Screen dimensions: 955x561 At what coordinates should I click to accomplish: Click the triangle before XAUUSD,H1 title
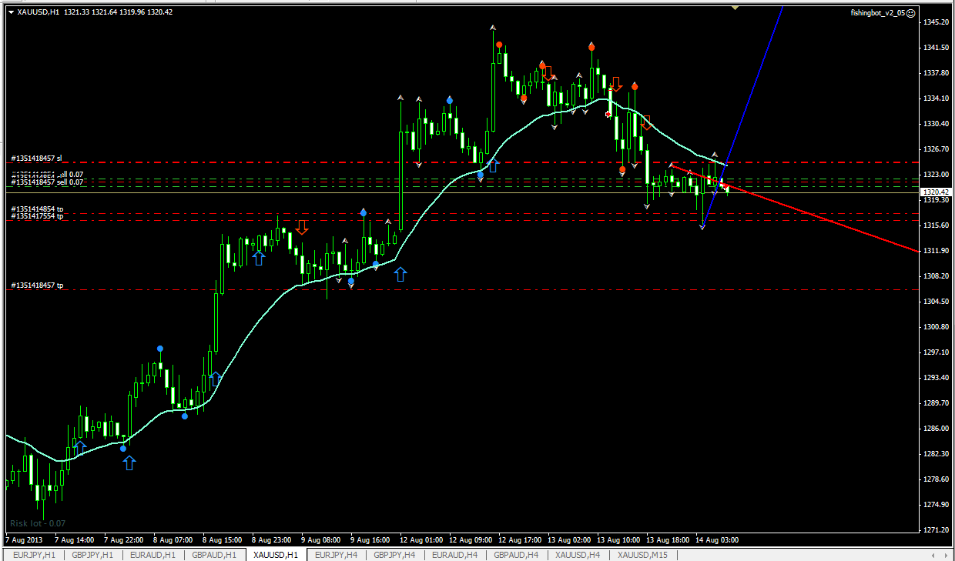click(x=10, y=12)
